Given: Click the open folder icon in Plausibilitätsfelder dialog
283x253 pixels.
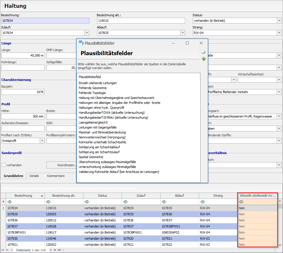Looking at the screenshot, I should point(203,52).
